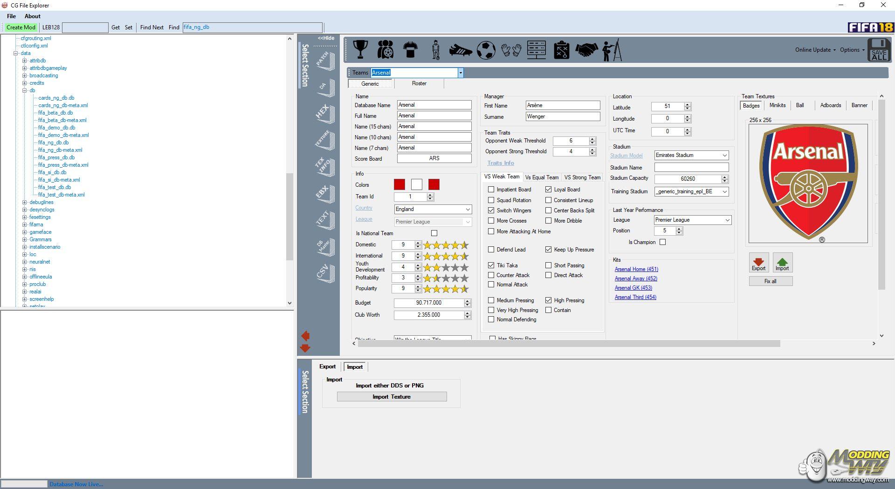Collapse the db tree folder
Screen dimensions: 895x489
[x=24, y=90]
